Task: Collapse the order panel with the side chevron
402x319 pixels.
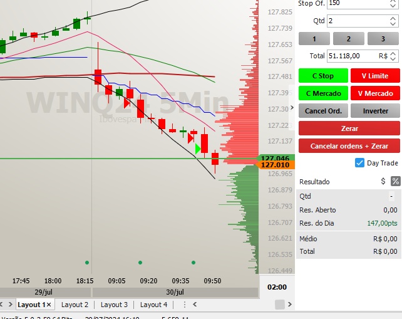Action: pos(292,108)
